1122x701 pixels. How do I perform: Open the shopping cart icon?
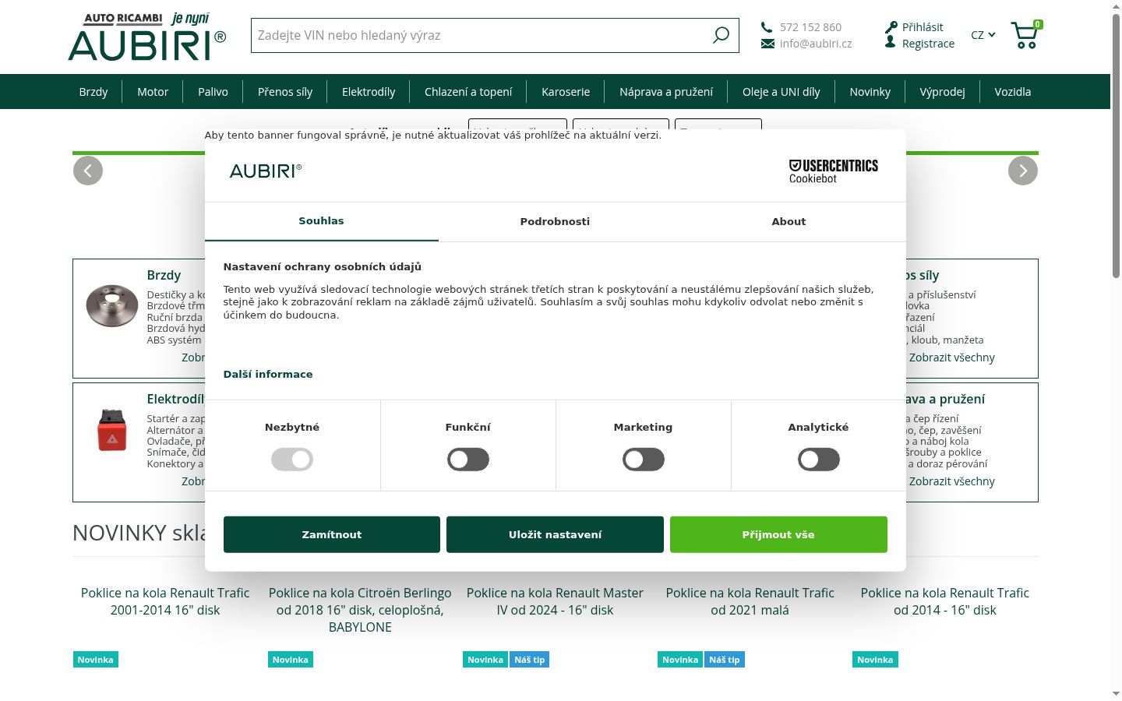tap(1025, 35)
